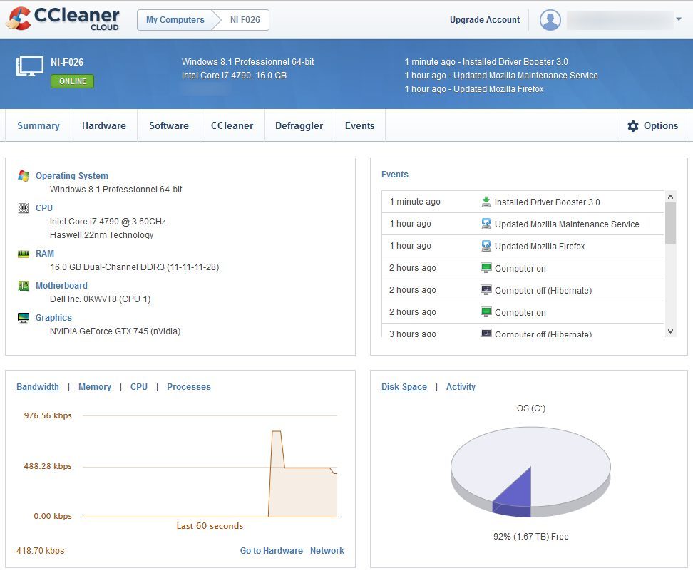Click the Upgrade Account link

click(x=485, y=20)
